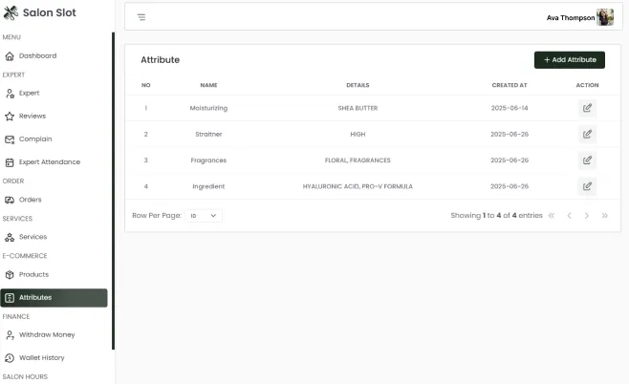The width and height of the screenshot is (629, 384).
Task: Open Products menu label
Action: coord(33,274)
